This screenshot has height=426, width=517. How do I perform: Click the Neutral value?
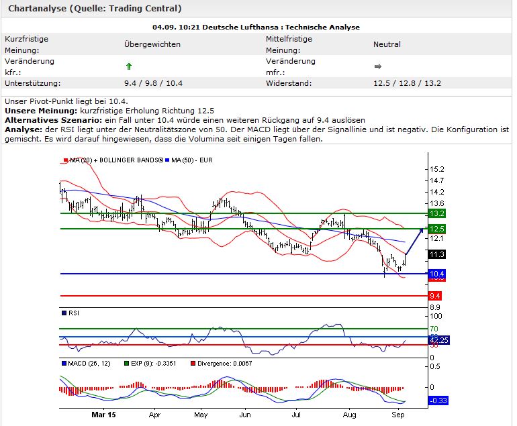[x=387, y=44]
